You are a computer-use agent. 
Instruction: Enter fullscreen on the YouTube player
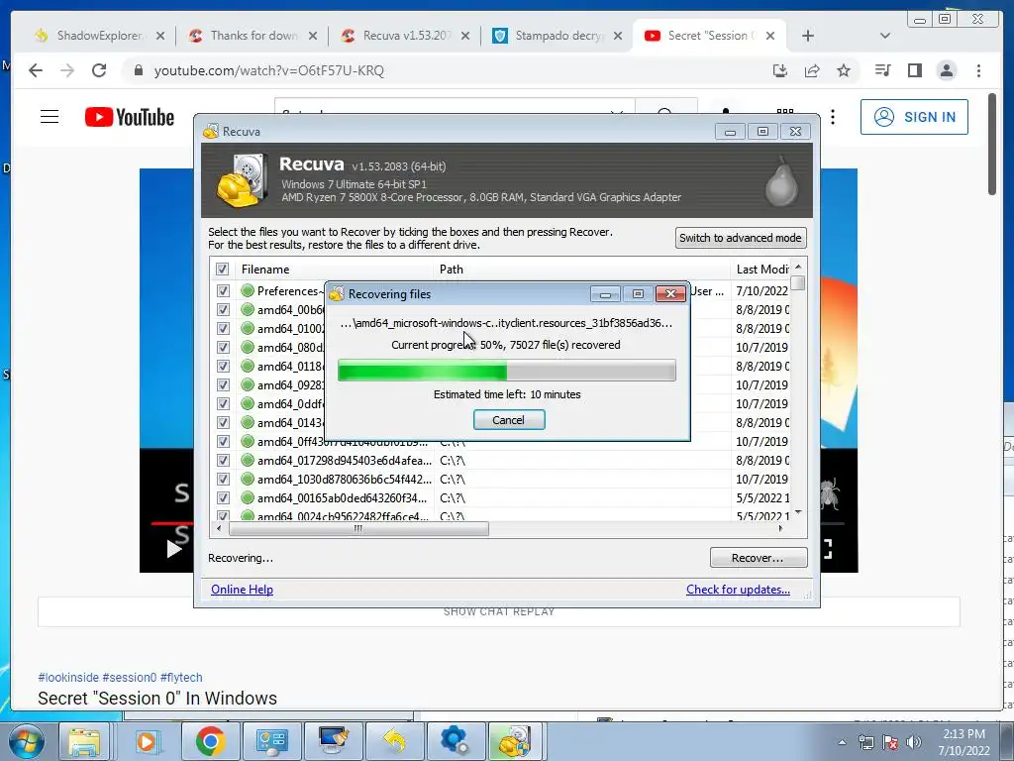(x=828, y=549)
